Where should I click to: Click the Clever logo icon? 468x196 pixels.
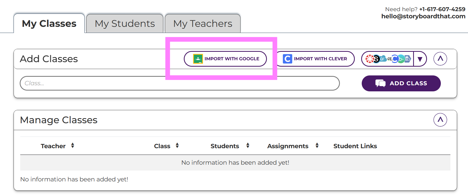pos(287,59)
